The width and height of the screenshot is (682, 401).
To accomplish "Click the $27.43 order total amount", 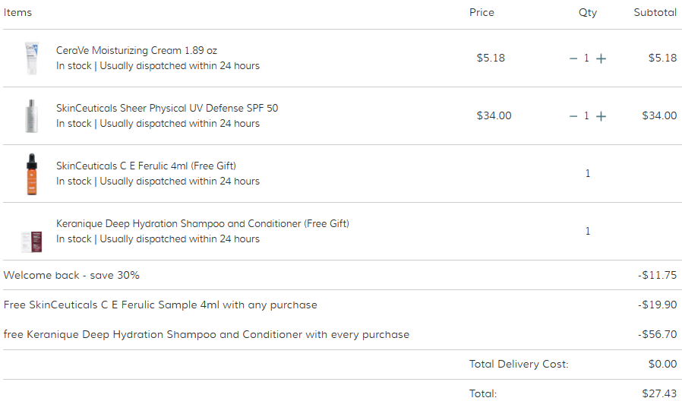I will [x=659, y=393].
